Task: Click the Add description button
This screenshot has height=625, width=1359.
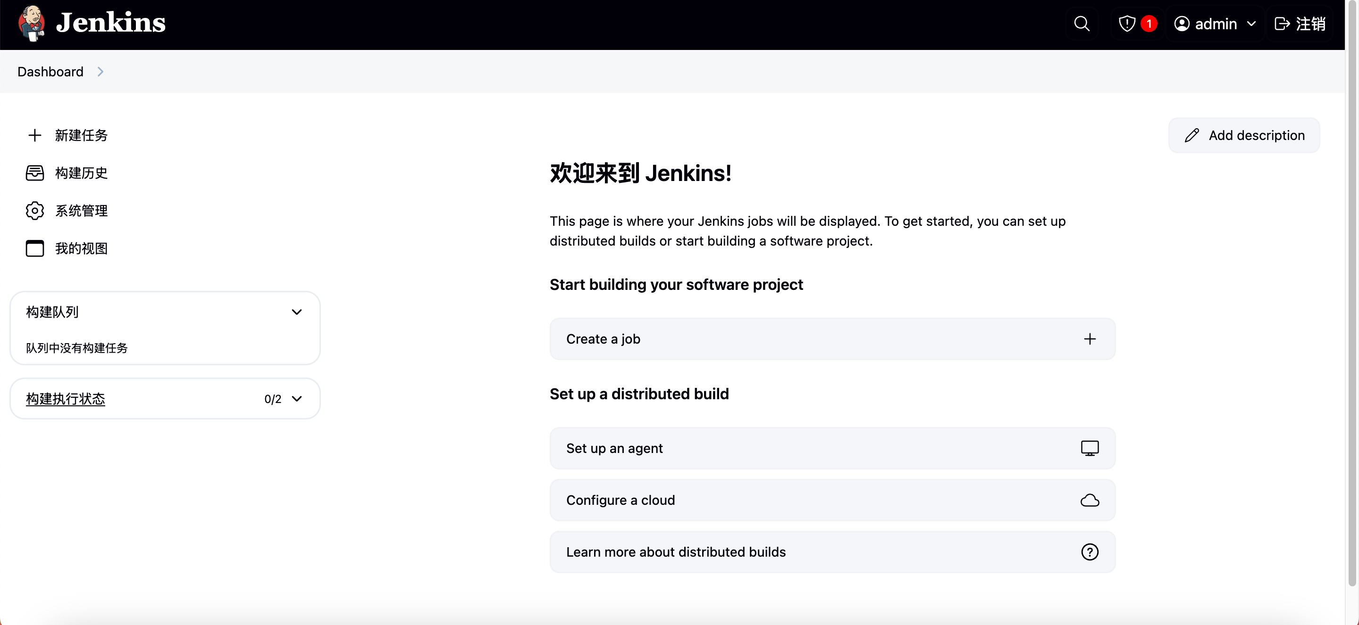Action: (1244, 135)
